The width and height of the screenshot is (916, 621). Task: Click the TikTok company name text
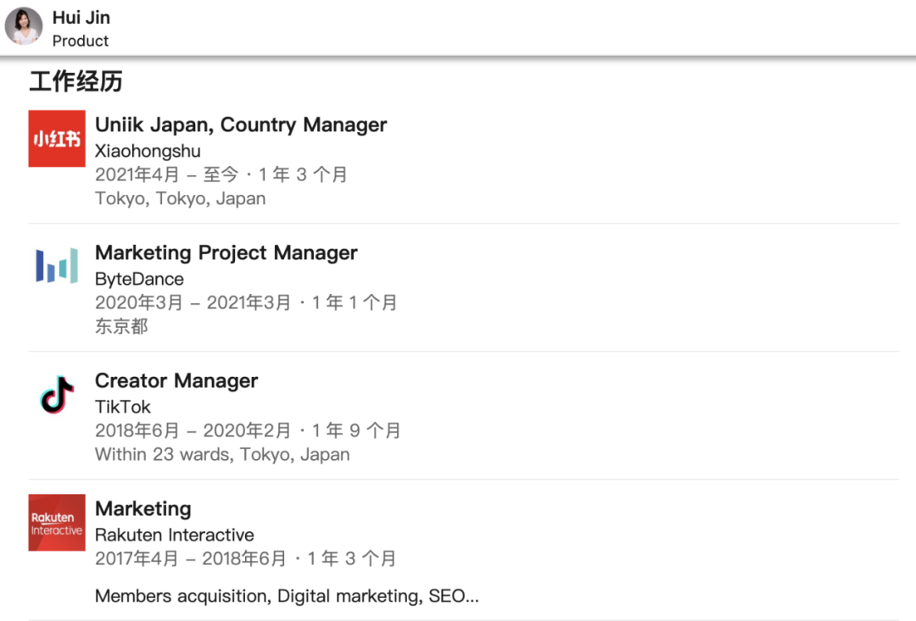tap(123, 407)
